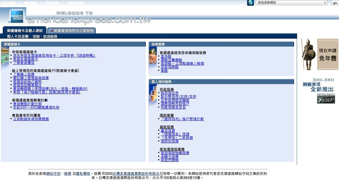Open the 了解線上服務 link
Image resolution: width=339 pixels, height=182 pixels.
tap(24, 74)
